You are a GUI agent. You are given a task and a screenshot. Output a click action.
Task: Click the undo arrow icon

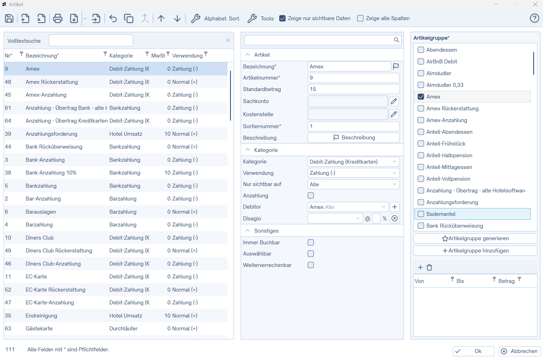click(113, 18)
